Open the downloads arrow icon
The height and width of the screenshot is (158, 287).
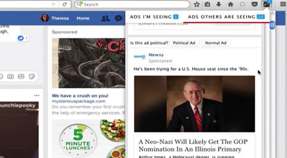click(218, 4)
